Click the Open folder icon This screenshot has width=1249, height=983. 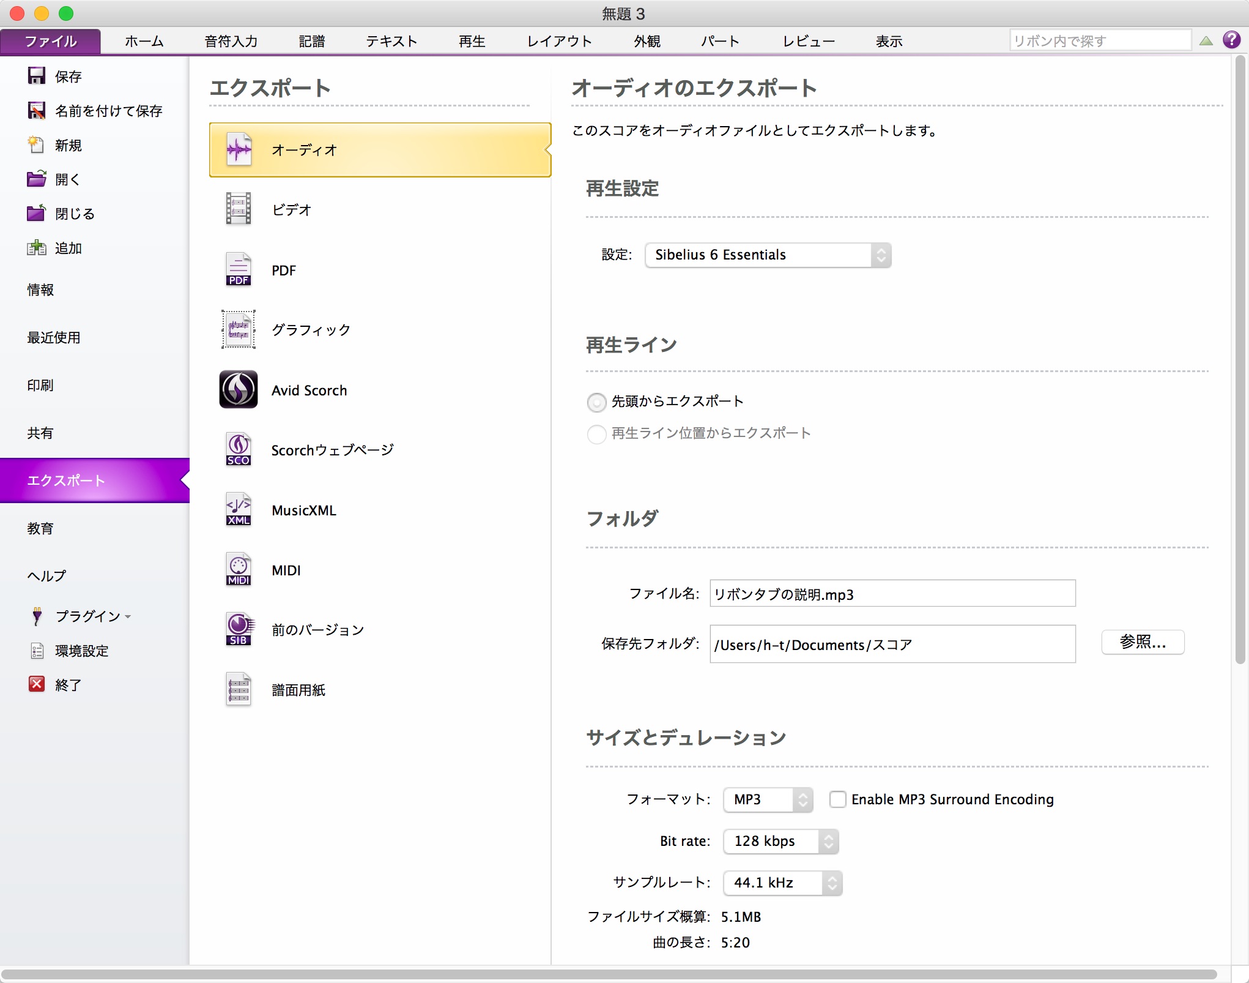(37, 179)
